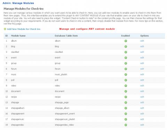This screenshot has height=130, width=167.
Task: Disable the sitepagemusic module green check
Action: click(x=126, y=119)
